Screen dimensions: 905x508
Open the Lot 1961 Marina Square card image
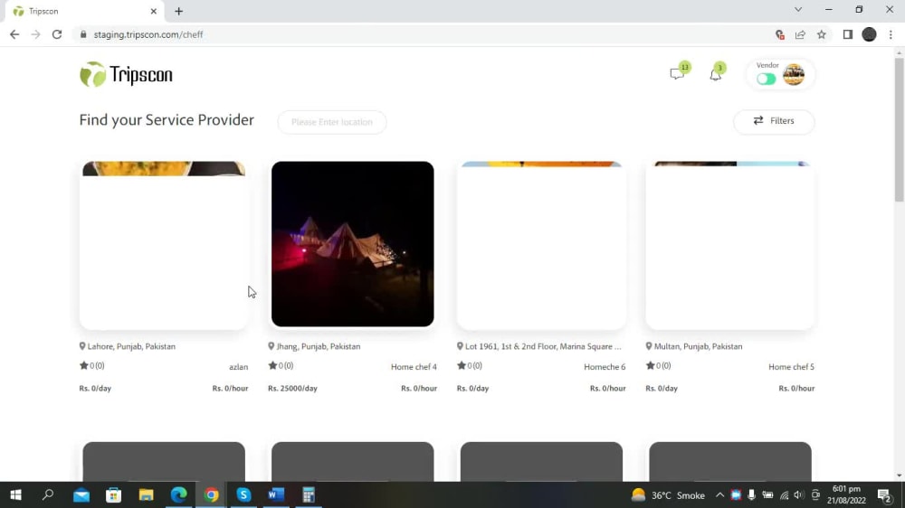pos(541,245)
